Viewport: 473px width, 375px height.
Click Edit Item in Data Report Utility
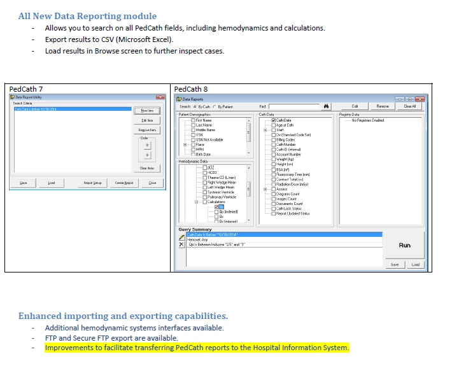pos(147,120)
